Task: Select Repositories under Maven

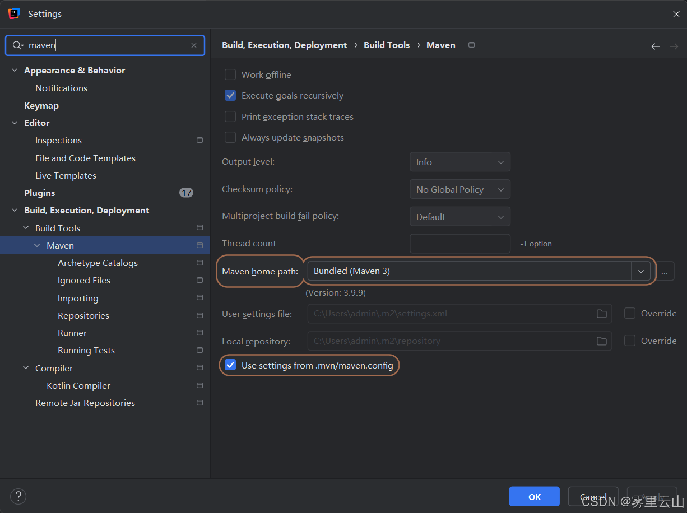Action: (x=83, y=315)
